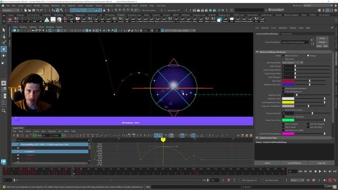Pick the Paint Selection tool
Viewport: 338px width, 190px height.
pos(4,42)
